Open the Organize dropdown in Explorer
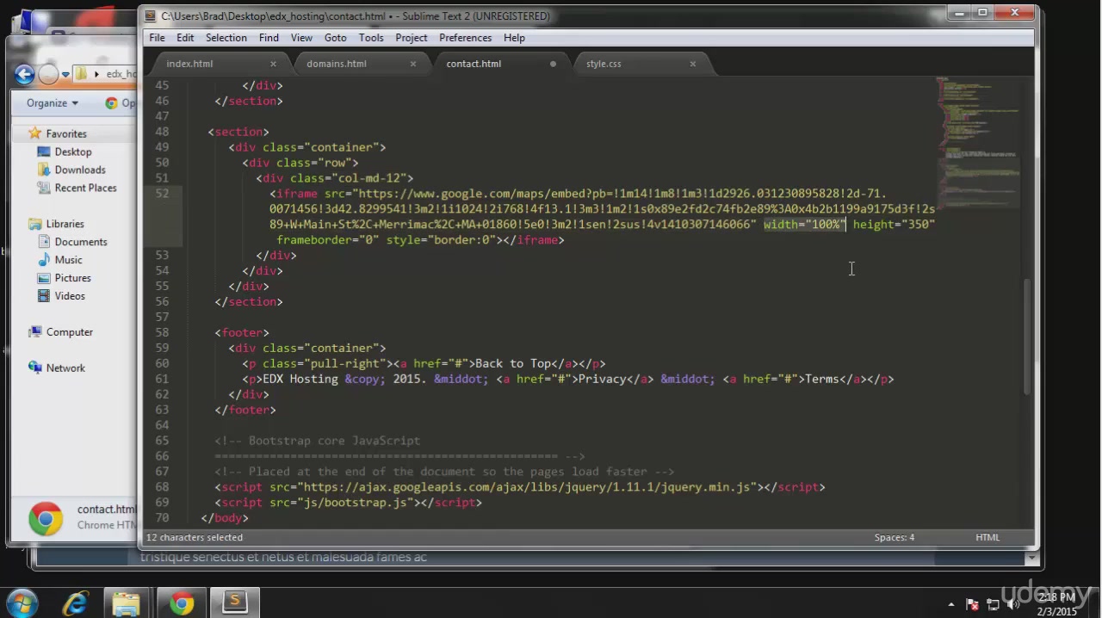The height and width of the screenshot is (618, 1102). tap(52, 103)
